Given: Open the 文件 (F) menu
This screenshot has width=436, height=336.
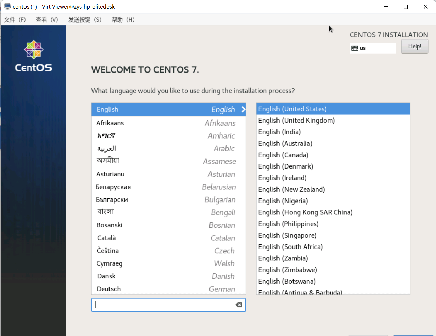Looking at the screenshot, I should coord(15,20).
